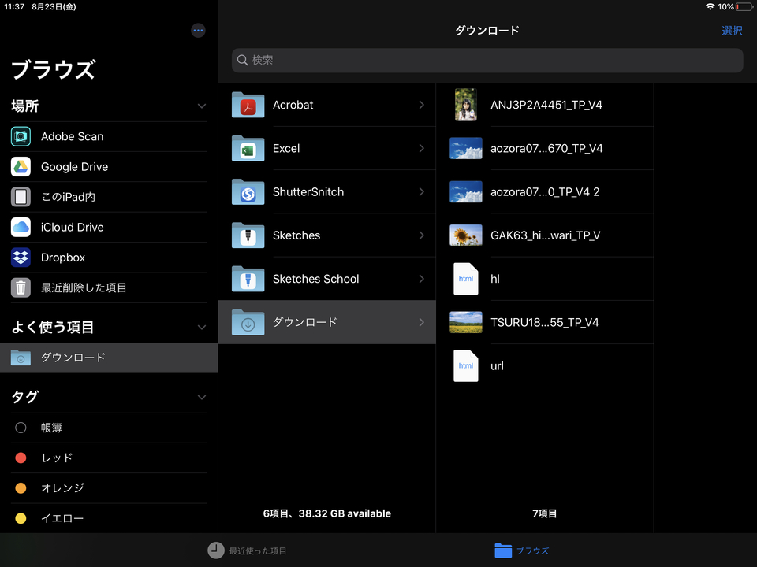757x567 pixels.
Task: Open the Google Drive location
Action: [109, 167]
